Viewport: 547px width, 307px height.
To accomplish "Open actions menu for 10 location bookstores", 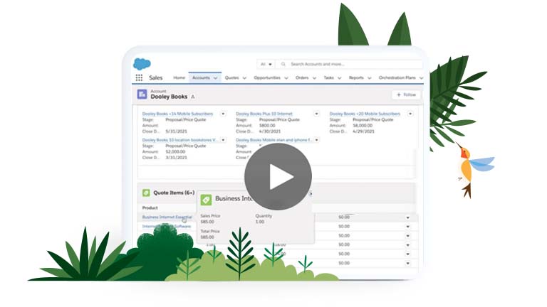I will tap(223, 140).
